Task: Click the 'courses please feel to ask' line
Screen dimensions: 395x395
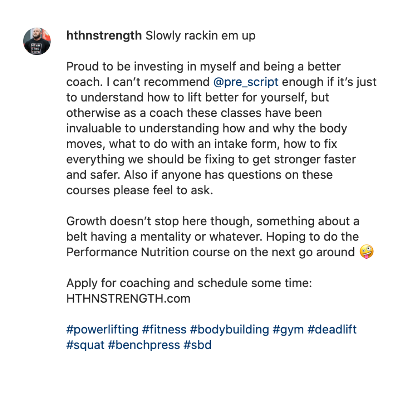Action: click(x=139, y=190)
